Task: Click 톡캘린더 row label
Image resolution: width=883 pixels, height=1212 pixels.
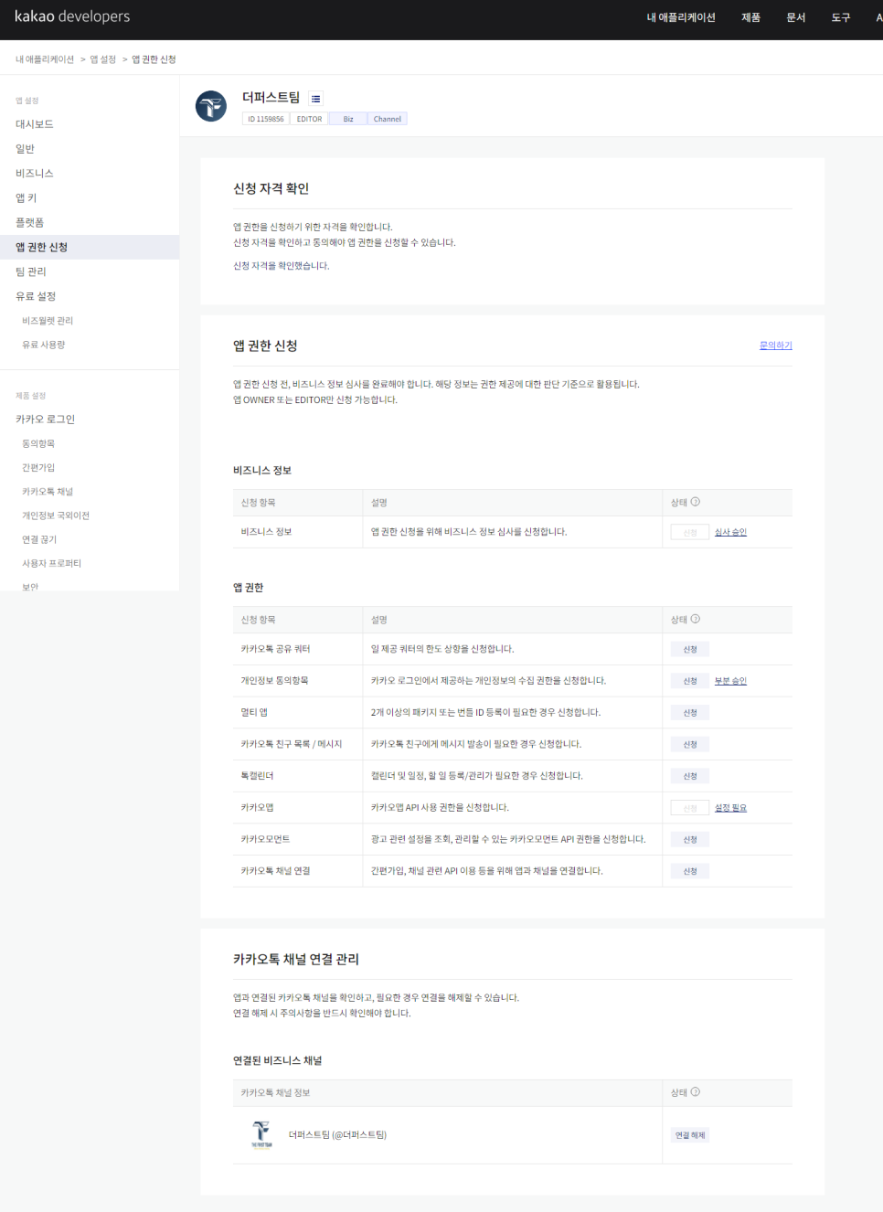Action: [257, 776]
